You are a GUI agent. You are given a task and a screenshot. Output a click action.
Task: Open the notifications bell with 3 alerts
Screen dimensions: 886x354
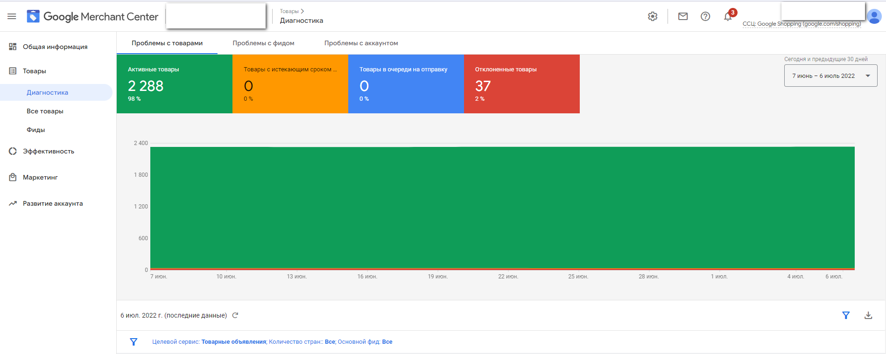tap(728, 16)
